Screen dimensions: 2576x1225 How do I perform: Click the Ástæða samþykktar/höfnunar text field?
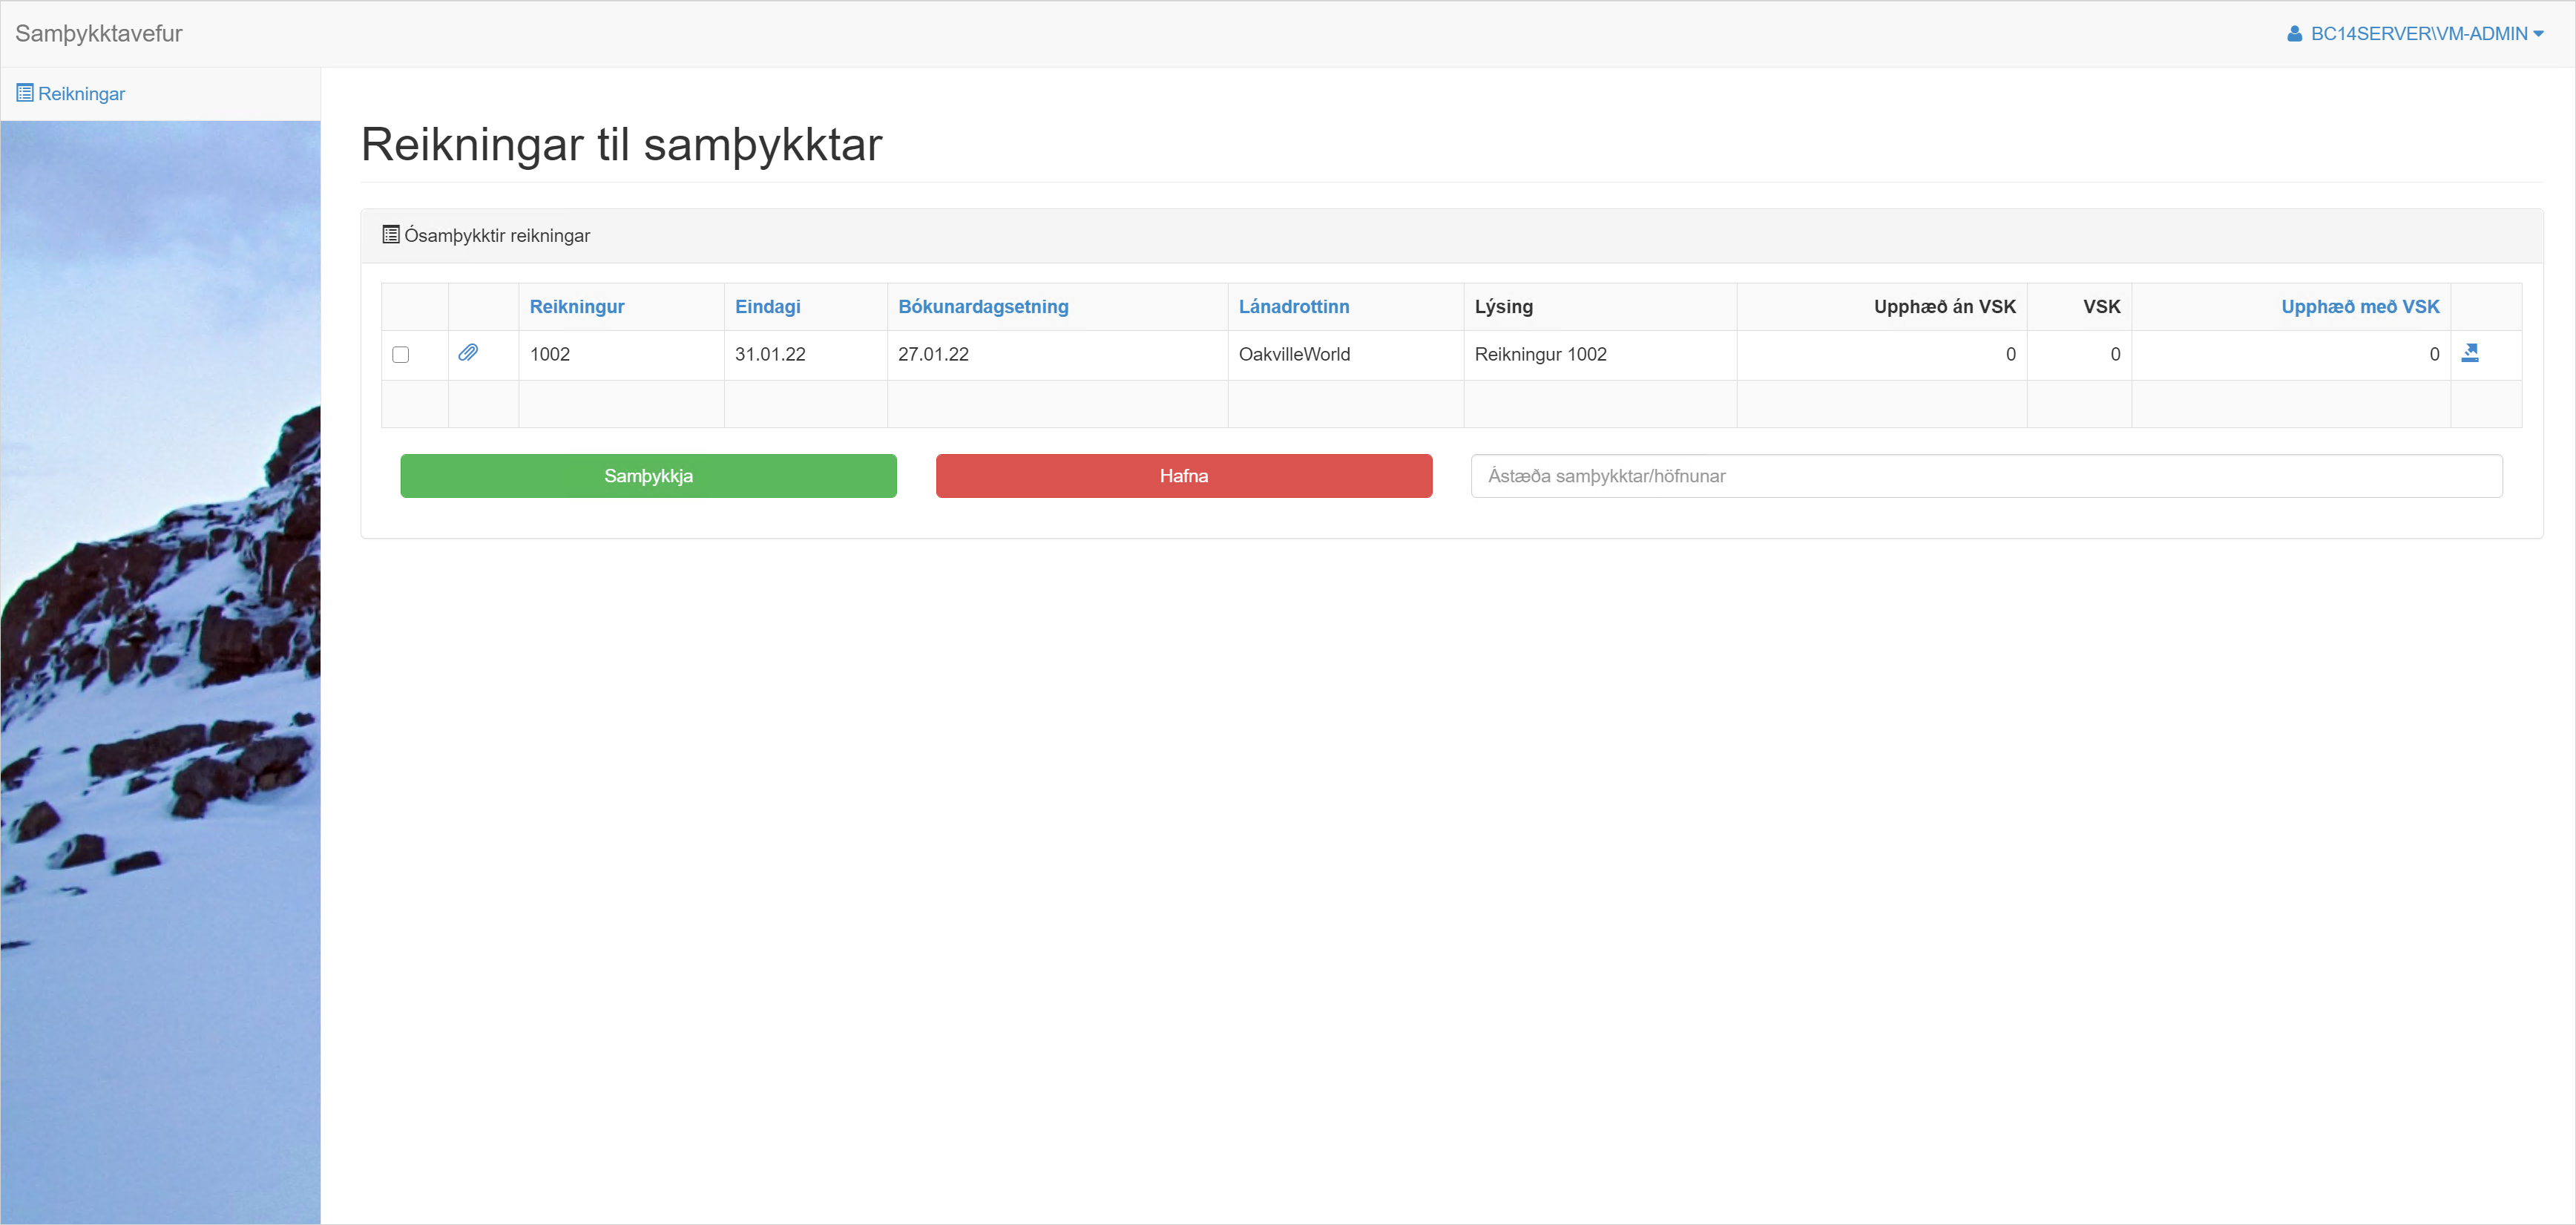coord(1985,476)
